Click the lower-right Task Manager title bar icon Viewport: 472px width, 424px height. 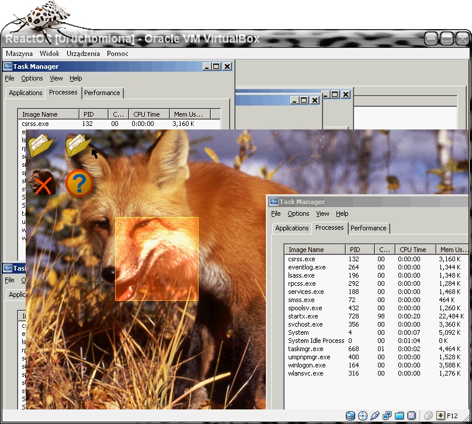273,201
